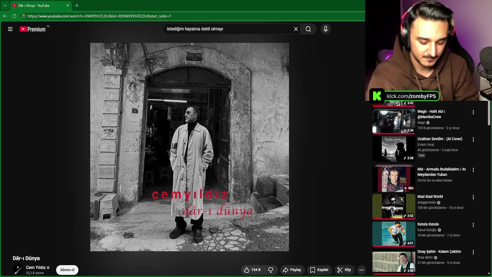
Task: Share the video with Paylaş
Action: pyautogui.click(x=292, y=270)
